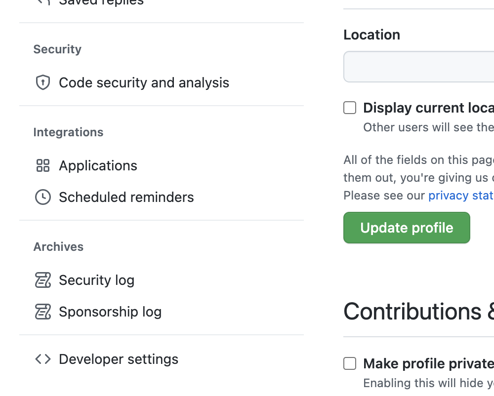Click the Code security shield icon
Image resolution: width=494 pixels, height=396 pixels.
[x=43, y=82]
